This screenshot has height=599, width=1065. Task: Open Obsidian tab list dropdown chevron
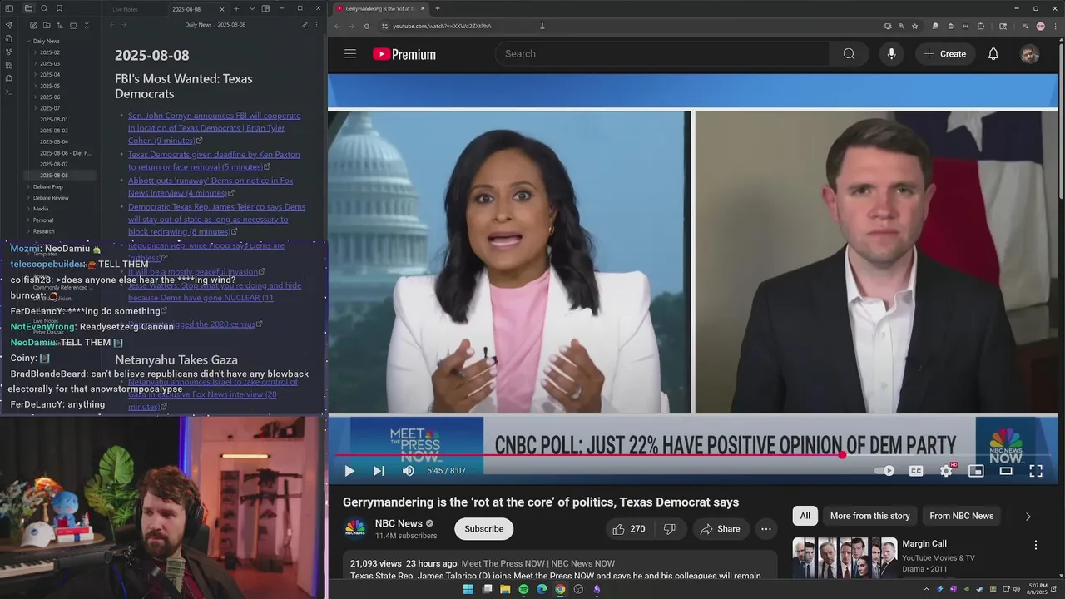(251, 8)
